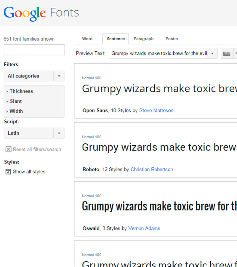The image size is (237, 267).
Task: Switch to the Poster tab
Action: [x=172, y=39]
